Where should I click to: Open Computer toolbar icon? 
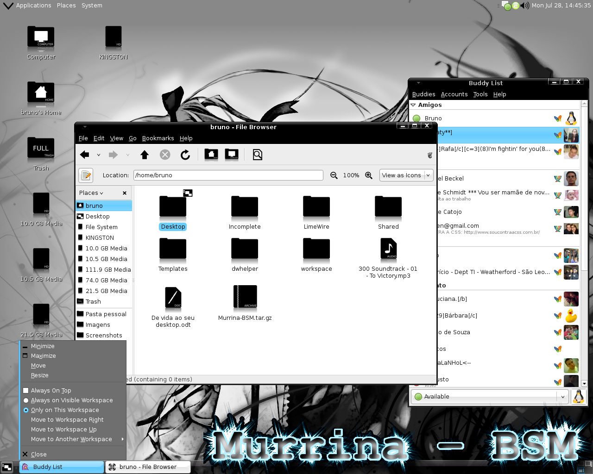point(232,155)
